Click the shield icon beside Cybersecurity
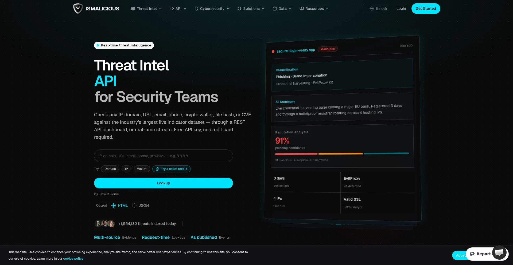The height and width of the screenshot is (265, 513). point(196,9)
